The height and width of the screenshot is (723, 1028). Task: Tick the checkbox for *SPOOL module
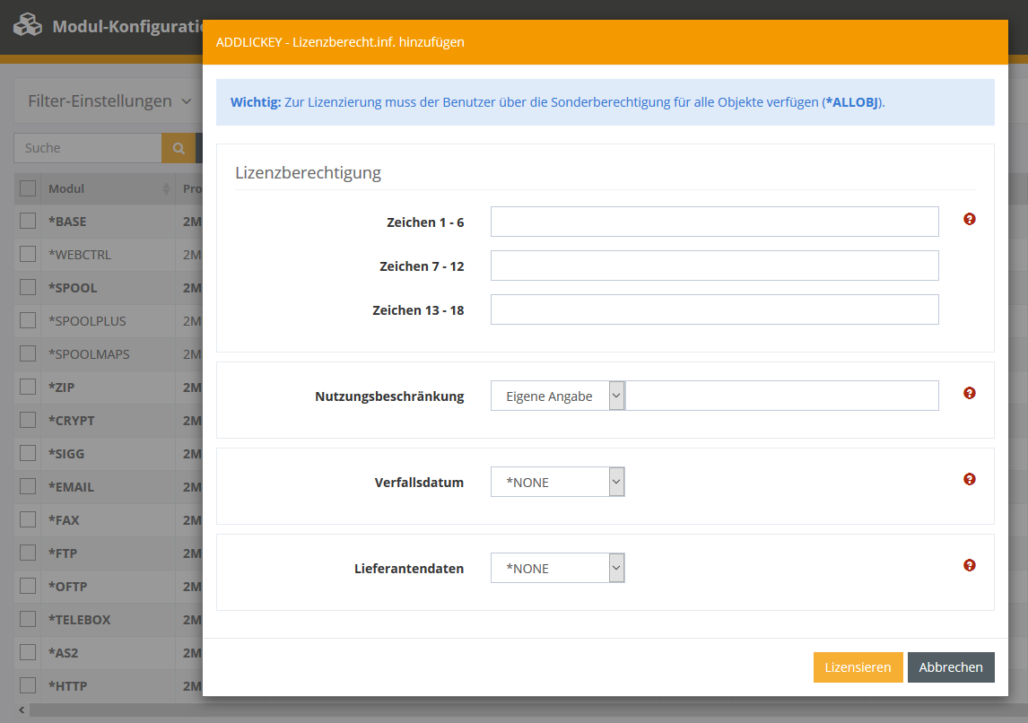pyautogui.click(x=28, y=288)
